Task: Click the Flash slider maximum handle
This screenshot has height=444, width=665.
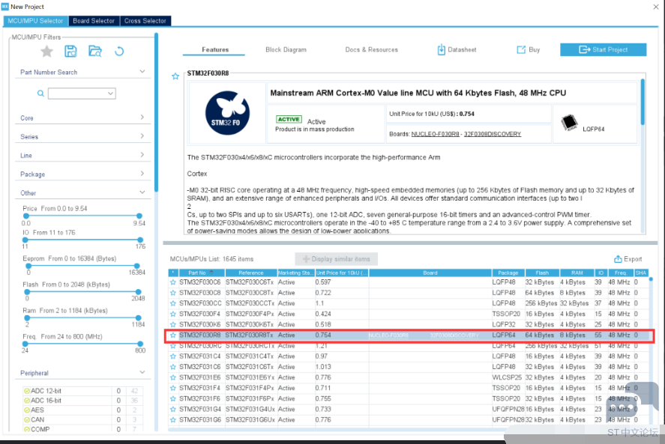Action: pos(138,292)
